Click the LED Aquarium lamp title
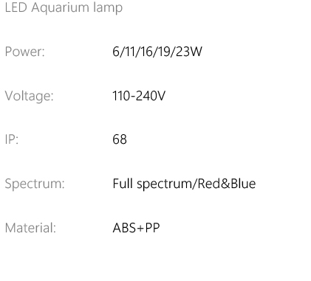This screenshot has width=311, height=281. tap(64, 8)
